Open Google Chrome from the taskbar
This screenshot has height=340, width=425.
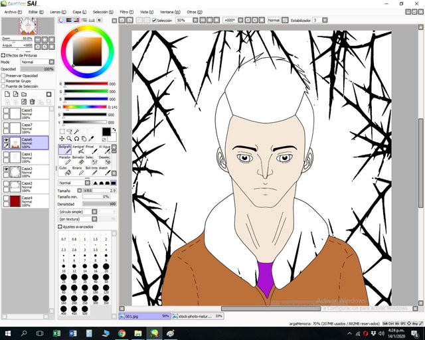pos(122,333)
